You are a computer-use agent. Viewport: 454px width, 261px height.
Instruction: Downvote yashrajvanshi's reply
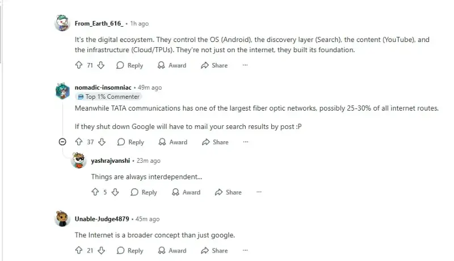[115, 192]
